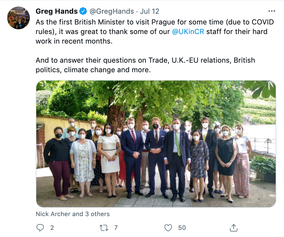Screen dimensions: 284x237
Task: Open the tweet's more options menu
Action: pos(272,11)
